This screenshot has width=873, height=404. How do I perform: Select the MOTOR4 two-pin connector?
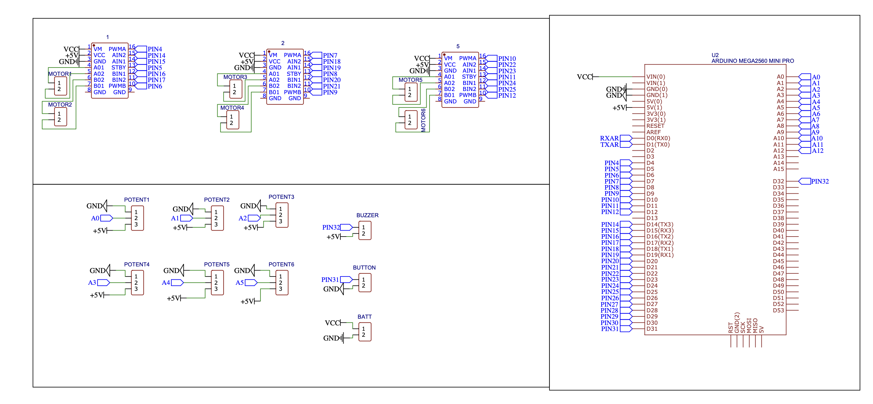click(x=233, y=120)
